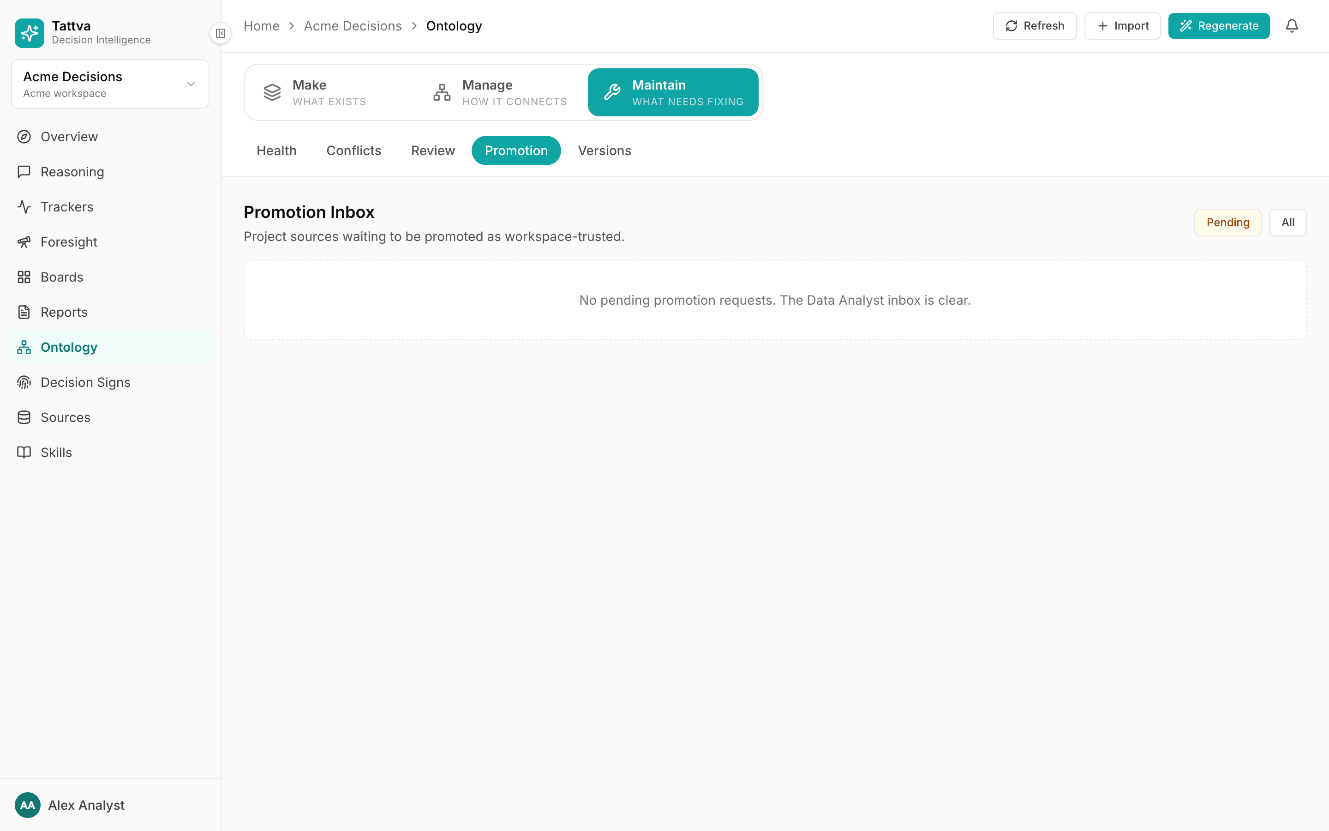This screenshot has height=831, width=1329.
Task: Select the Maintain section
Action: coord(673,92)
